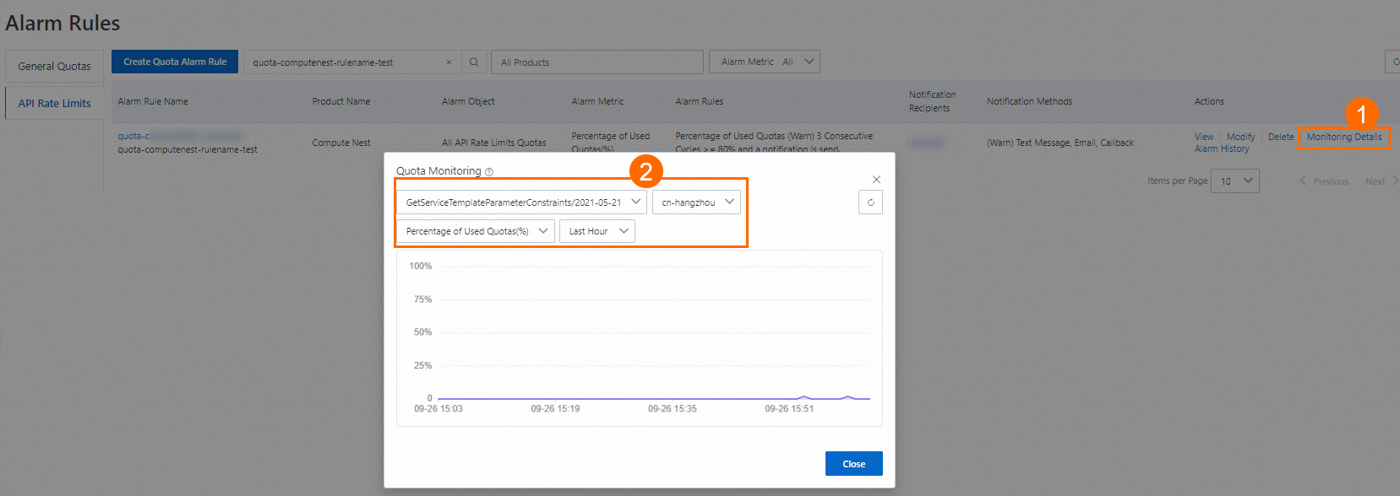This screenshot has height=496, width=1400.
Task: Open the Percentage of Used Quotas(%) dropdown
Action: pyautogui.click(x=476, y=231)
